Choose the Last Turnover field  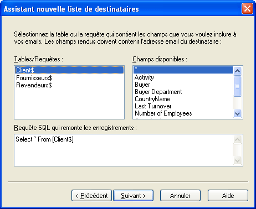coord(183,106)
